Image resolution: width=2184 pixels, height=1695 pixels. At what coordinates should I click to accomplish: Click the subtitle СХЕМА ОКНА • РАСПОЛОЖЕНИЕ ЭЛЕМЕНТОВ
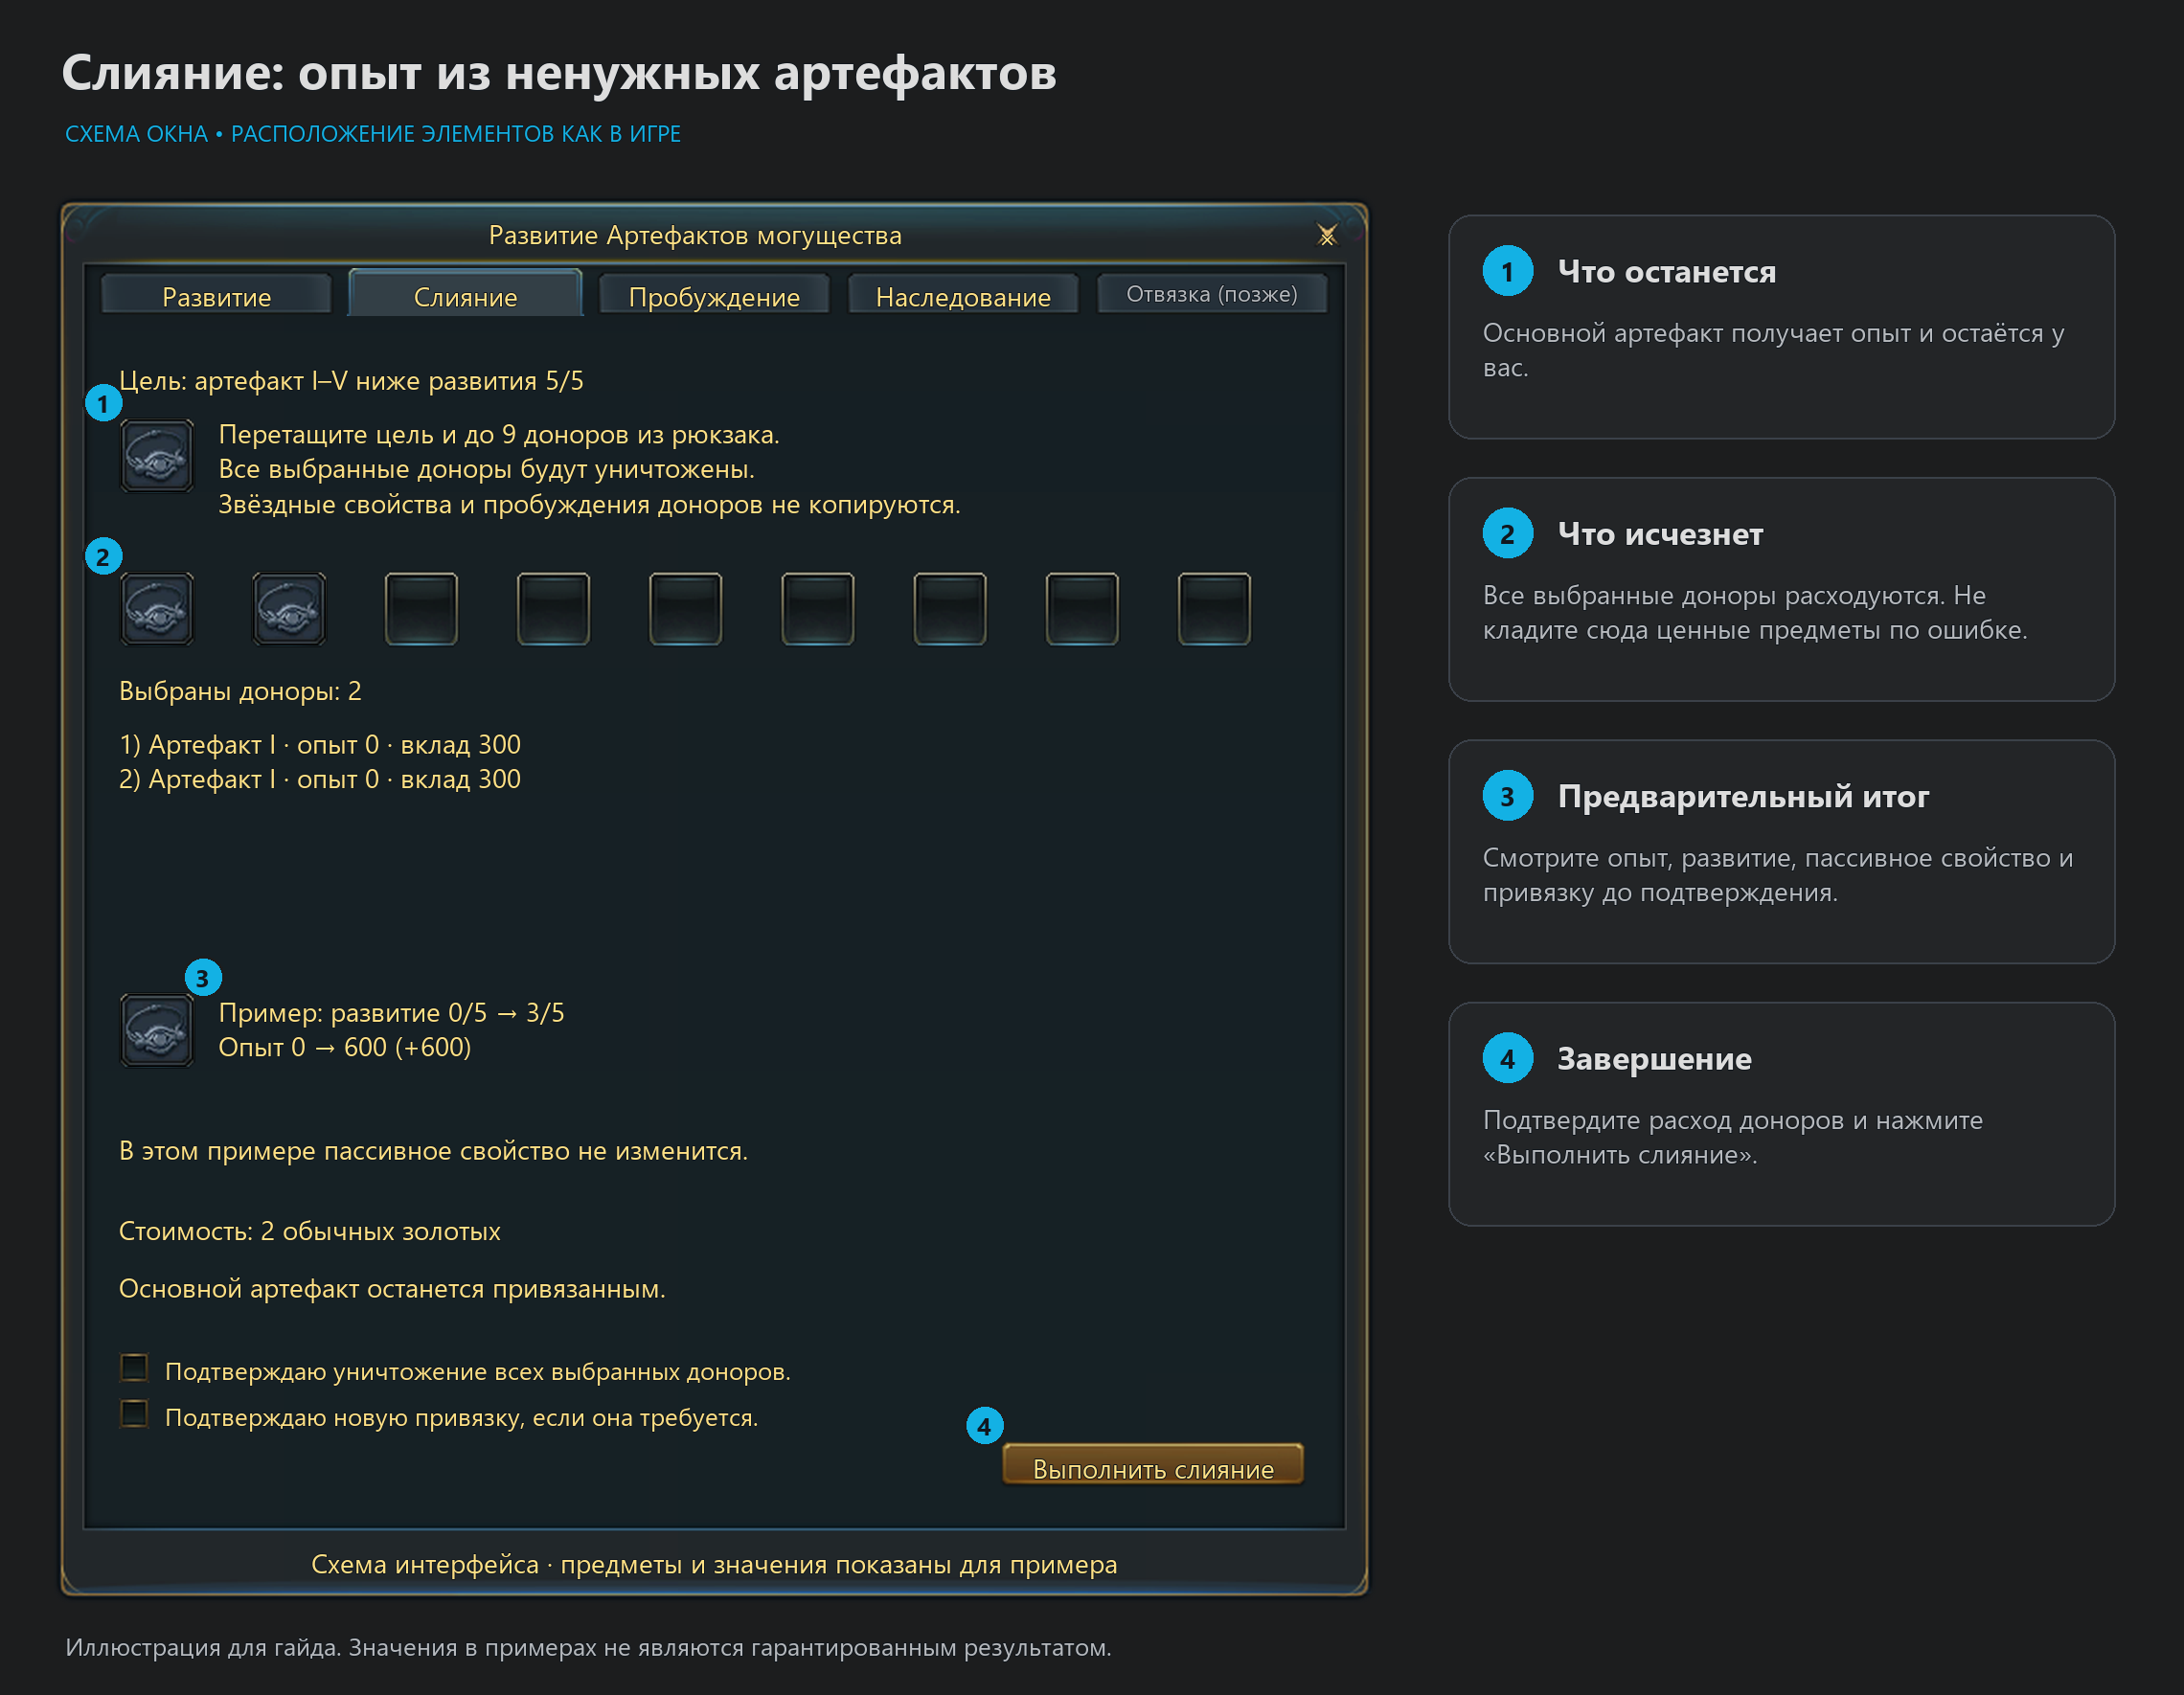(373, 134)
